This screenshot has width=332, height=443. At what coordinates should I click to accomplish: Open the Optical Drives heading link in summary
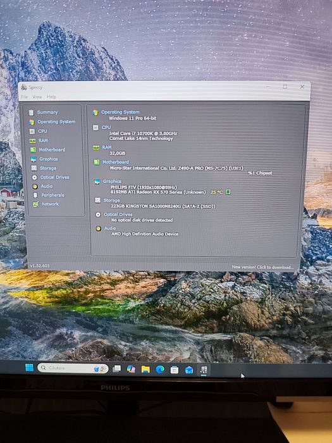click(x=118, y=215)
